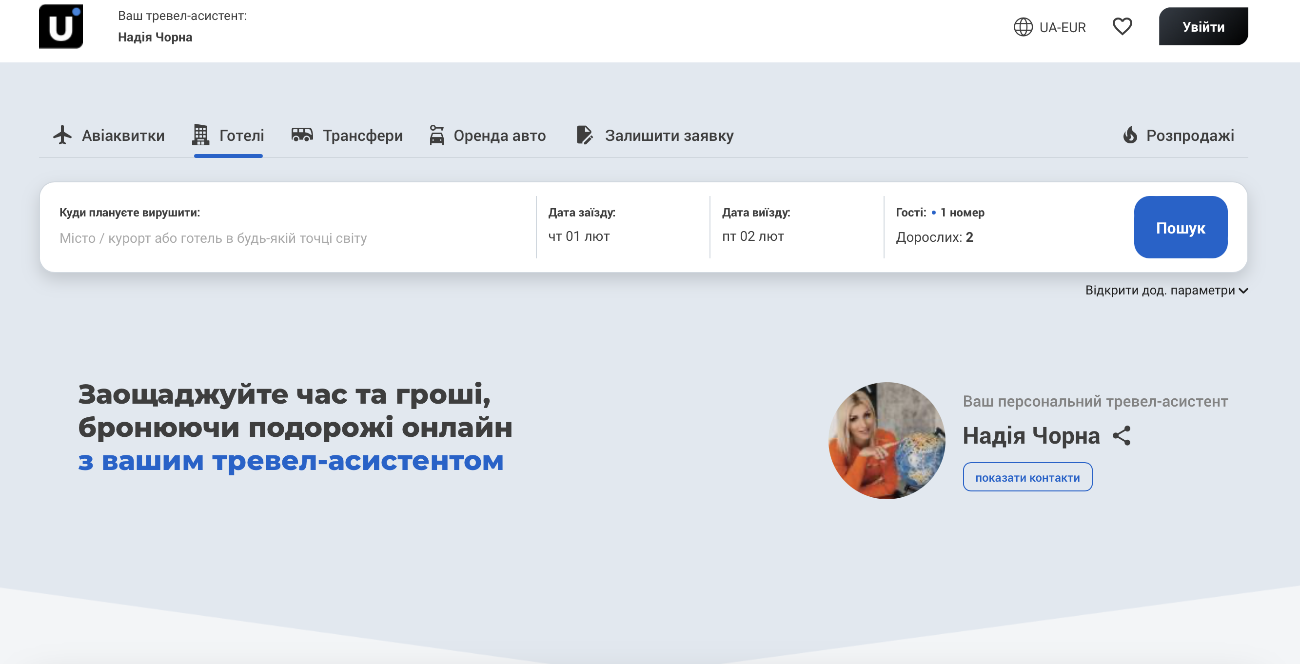Click the header text Ваш тревел-асистент:
Screen dimensions: 1300x664
pos(183,16)
